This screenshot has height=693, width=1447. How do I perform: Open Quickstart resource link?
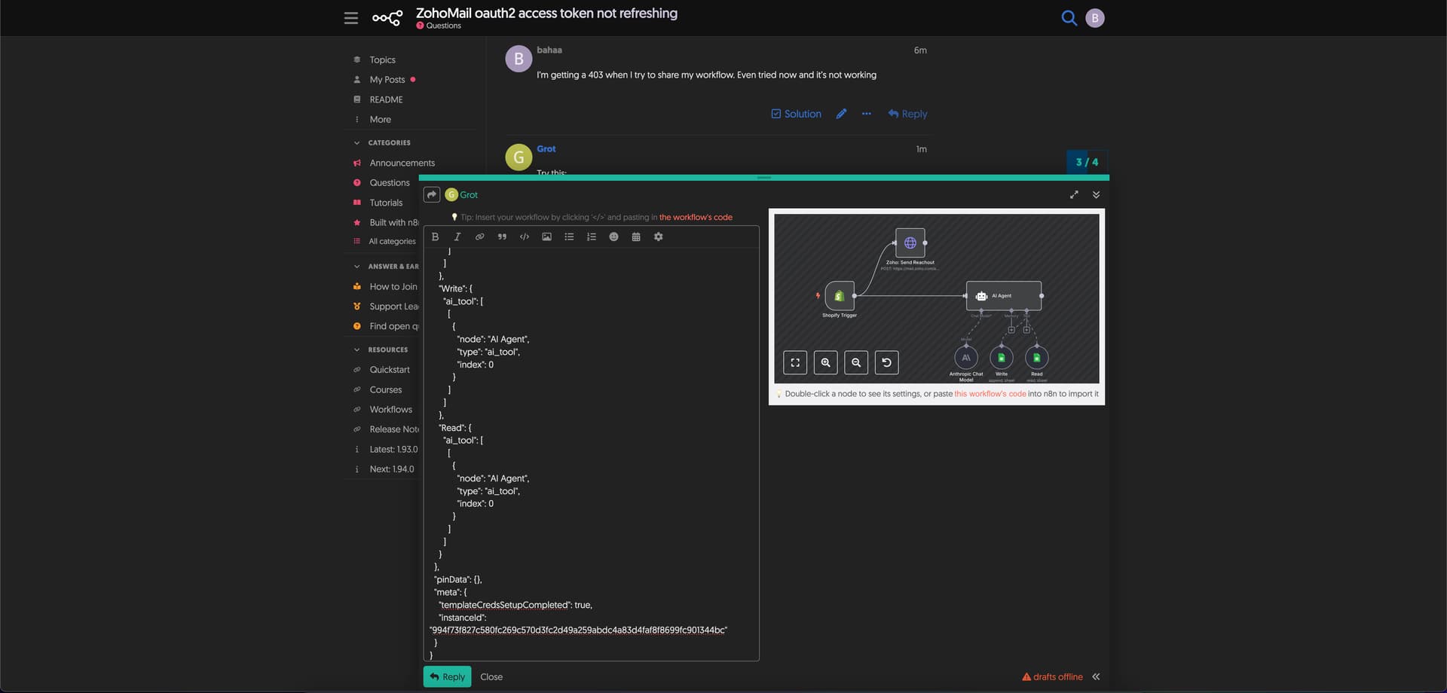[x=390, y=369]
